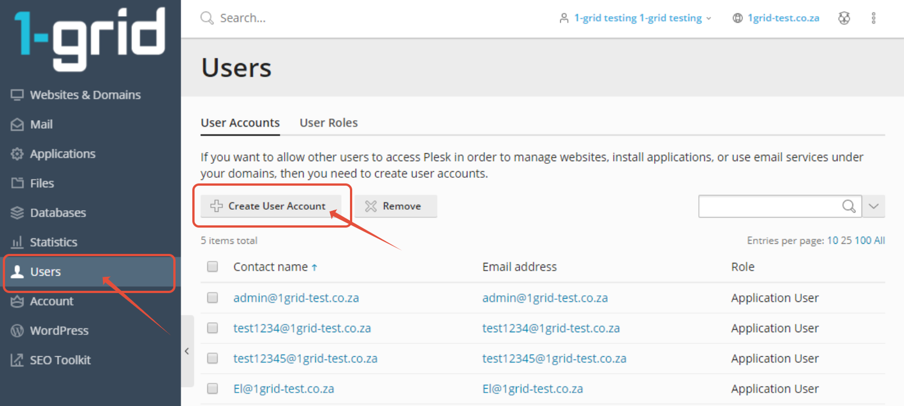Check the El@1grid-test.co.za row checkbox
904x406 pixels.
[212, 388]
